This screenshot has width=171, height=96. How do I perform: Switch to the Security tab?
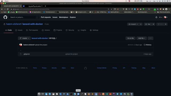click(x=70, y=30)
